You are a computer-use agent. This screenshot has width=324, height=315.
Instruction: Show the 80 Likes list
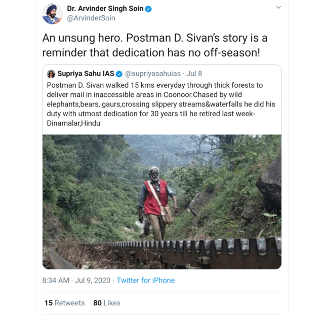point(107,303)
